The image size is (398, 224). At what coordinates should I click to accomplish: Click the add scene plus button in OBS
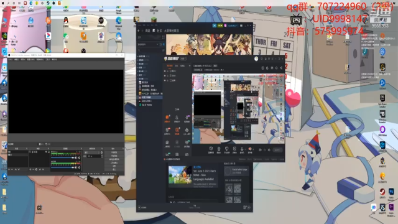(x=9, y=169)
